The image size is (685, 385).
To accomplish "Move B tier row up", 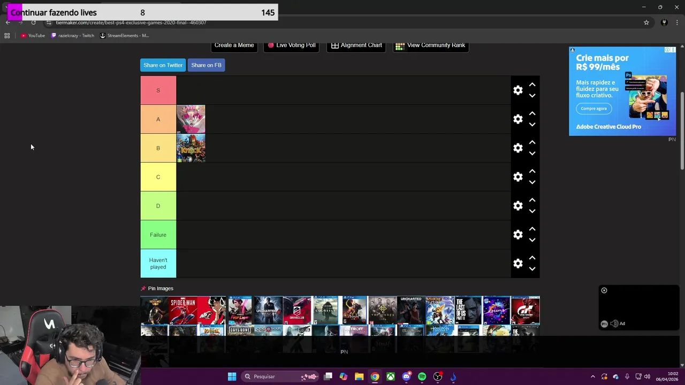I will coord(532,142).
